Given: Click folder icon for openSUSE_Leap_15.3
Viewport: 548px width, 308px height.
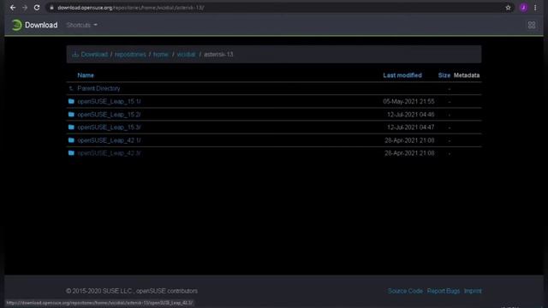Looking at the screenshot, I should (x=71, y=127).
